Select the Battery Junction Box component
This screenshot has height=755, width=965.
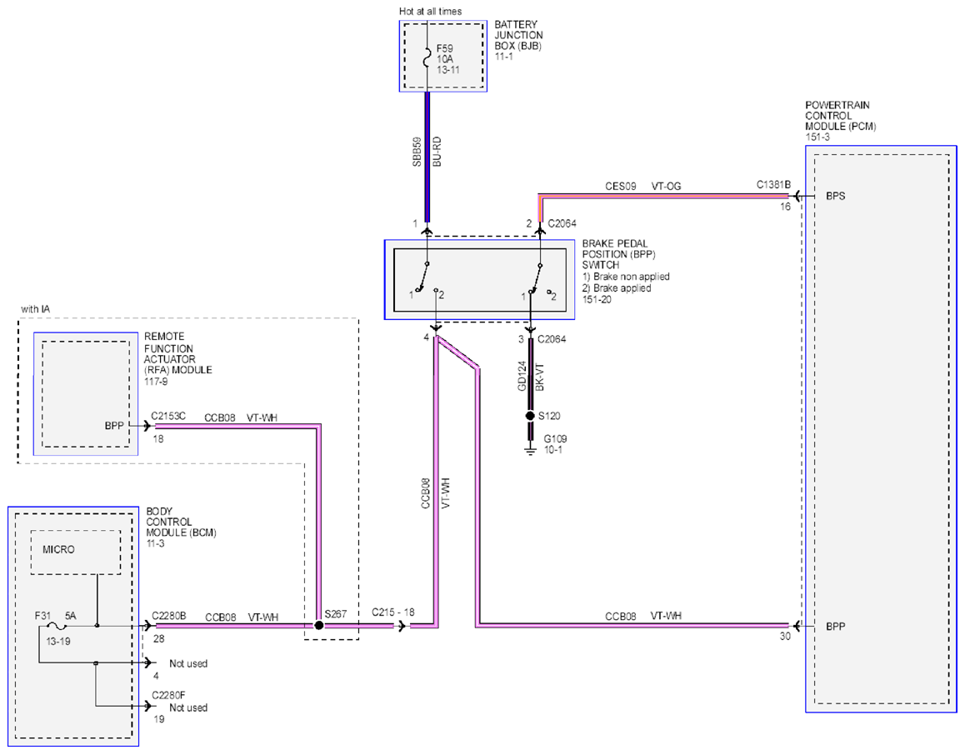(443, 57)
